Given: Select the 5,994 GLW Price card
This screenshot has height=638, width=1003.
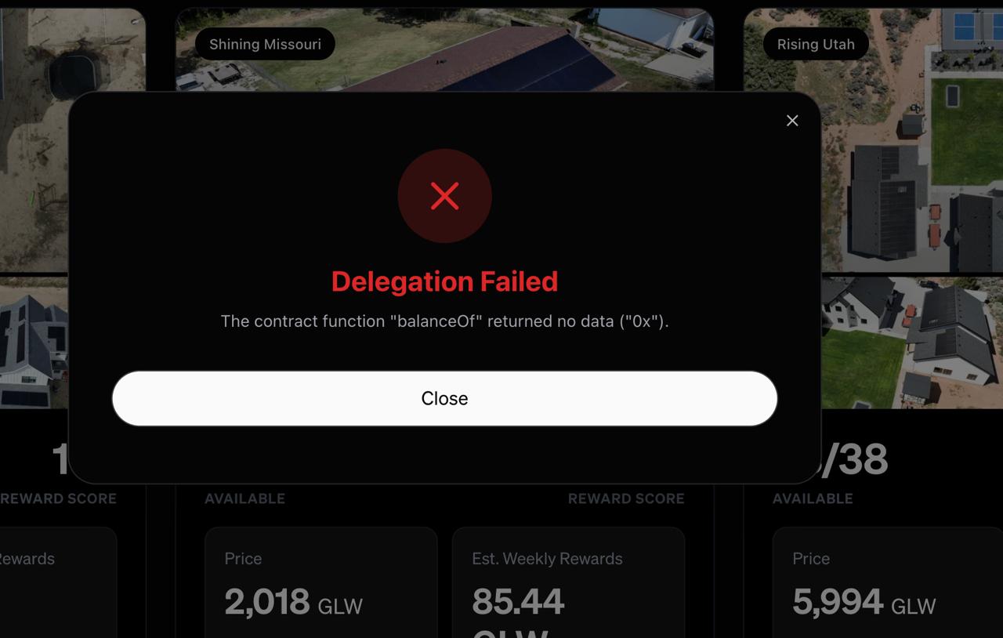Looking at the screenshot, I should 888,582.
